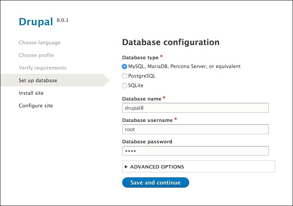Click the Drupal logo text
Screen dimensions: 293x206
tap(36, 22)
